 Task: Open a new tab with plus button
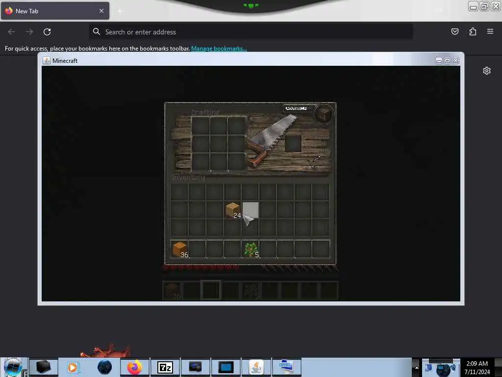coord(120,11)
